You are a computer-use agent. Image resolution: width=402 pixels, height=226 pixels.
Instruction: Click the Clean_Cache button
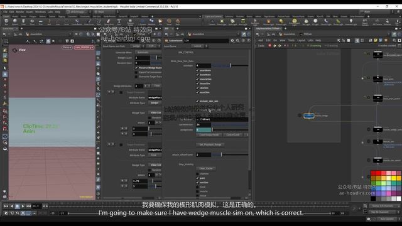pyautogui.click(x=206, y=169)
